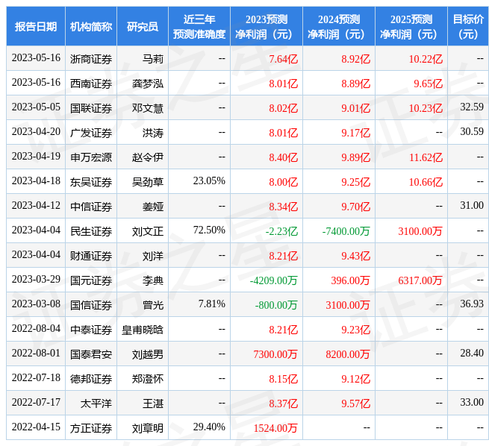Select the 东吴证券 institution cell
This screenshot has height=446, width=489.
tap(91, 182)
